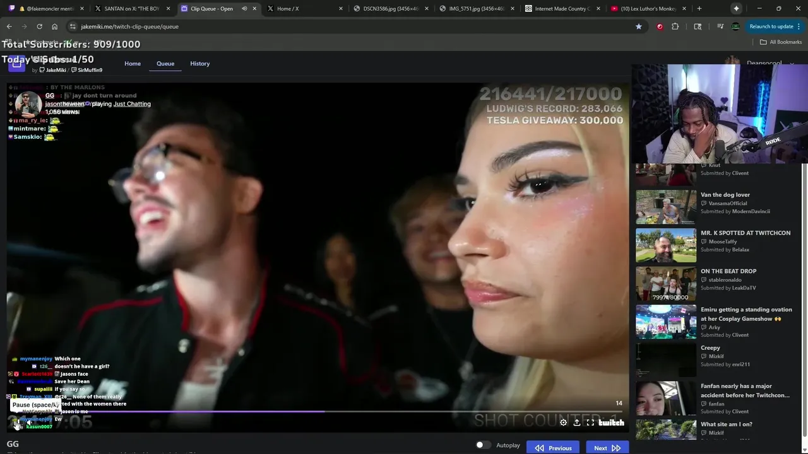Image resolution: width=808 pixels, height=454 pixels.
Task: Toggle the Autoplay switch
Action: [483, 445]
